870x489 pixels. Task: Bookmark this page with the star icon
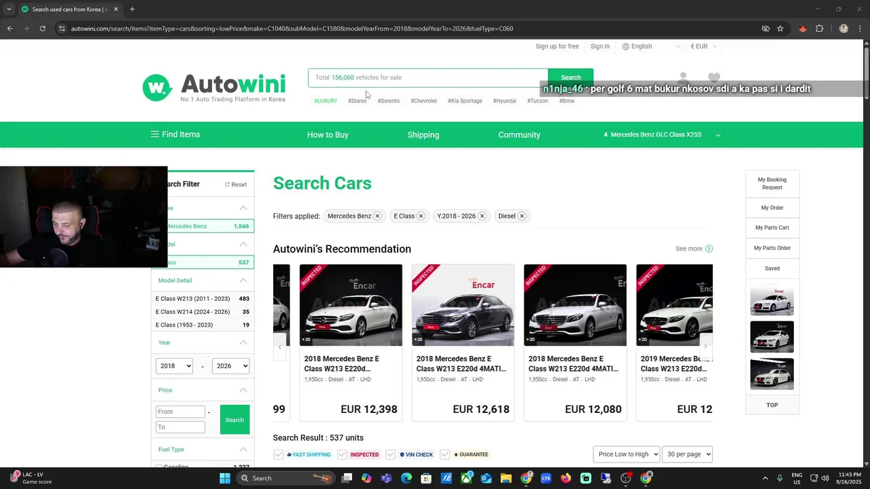click(x=780, y=29)
